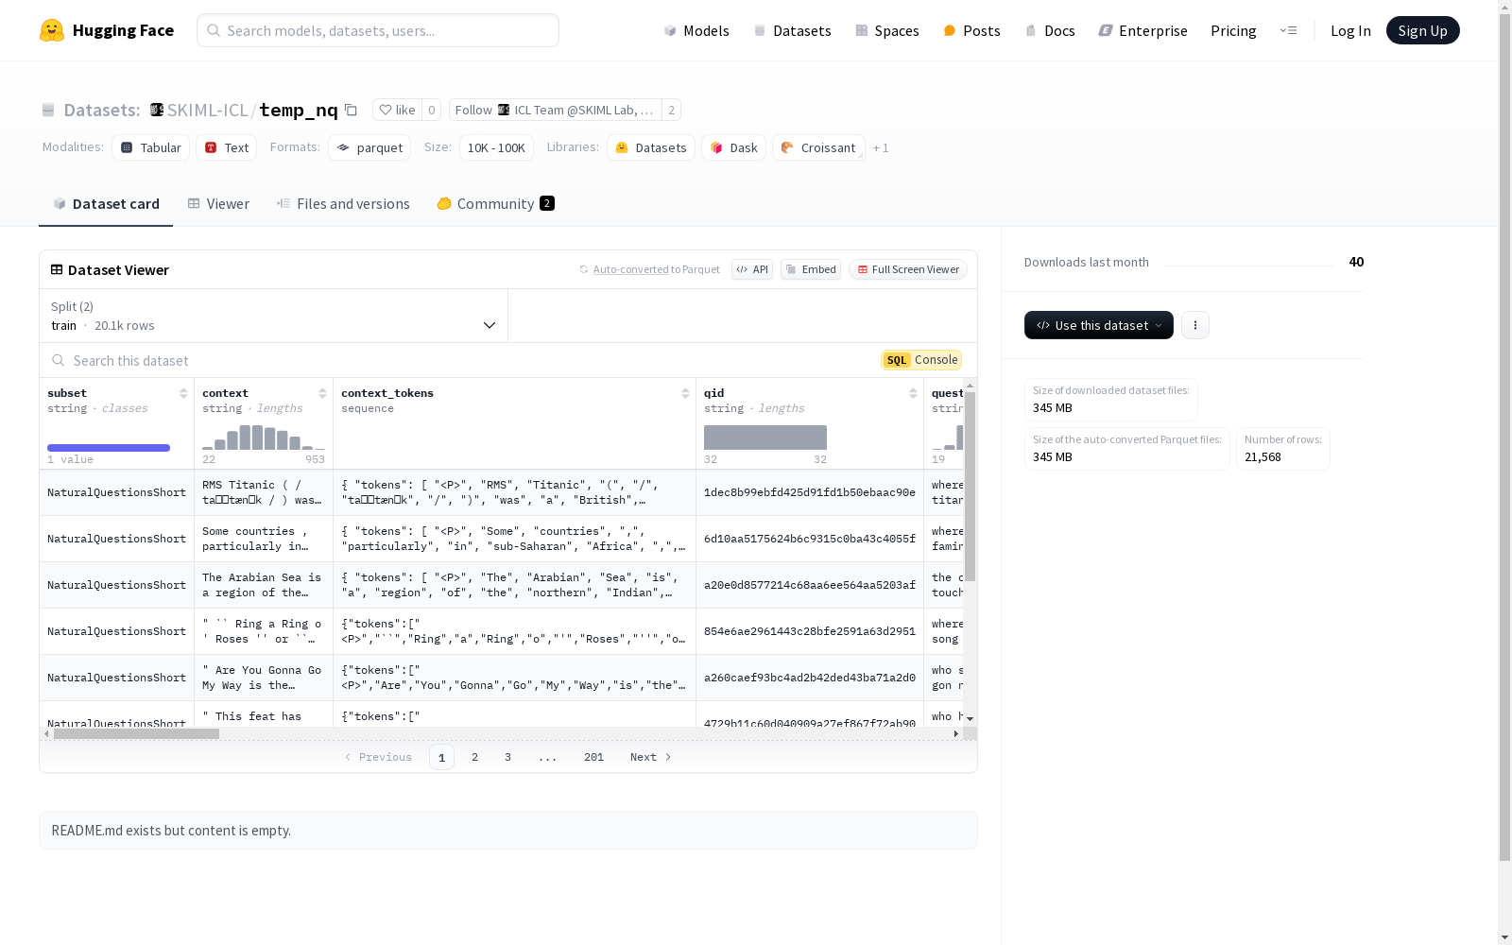Click the 10K - 100K size tag
1512x945 pixels.
tap(496, 147)
